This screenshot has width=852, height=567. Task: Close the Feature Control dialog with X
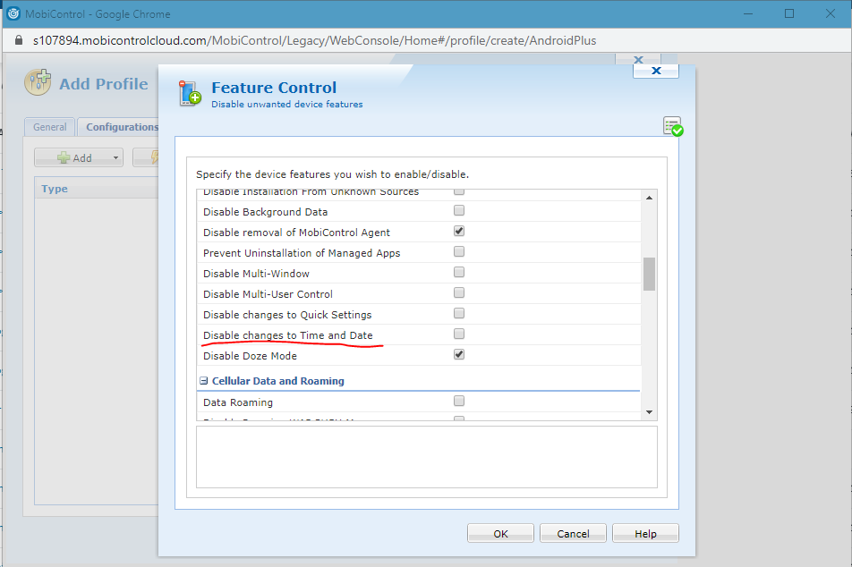(655, 70)
